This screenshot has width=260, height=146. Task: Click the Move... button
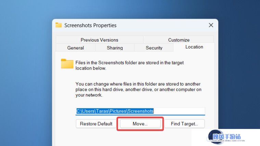point(140,124)
